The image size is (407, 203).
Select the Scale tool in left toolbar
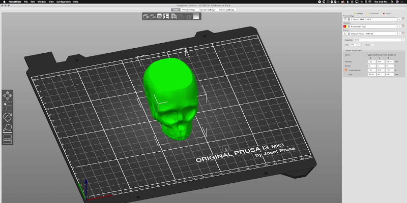[x=8, y=106]
